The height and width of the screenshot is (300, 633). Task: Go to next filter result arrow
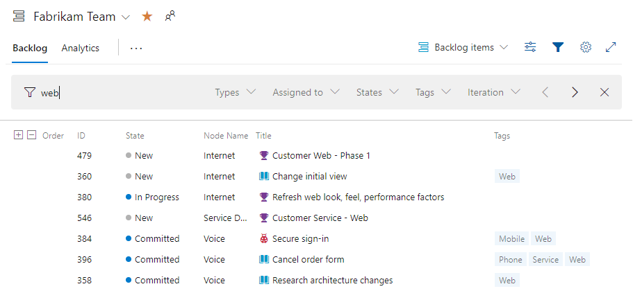[575, 92]
